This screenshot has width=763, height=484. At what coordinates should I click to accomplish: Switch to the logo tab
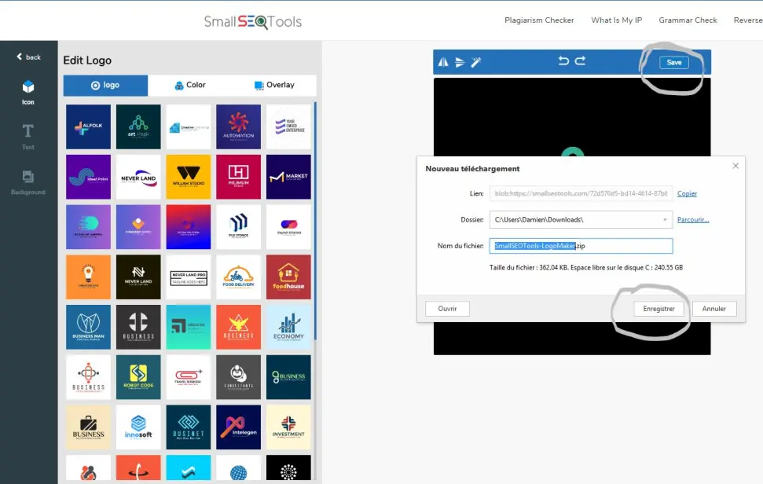tap(105, 85)
